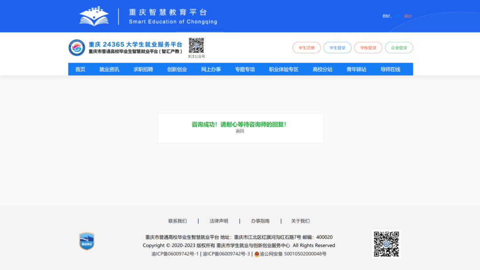480x270 pixels.
Task: Open the 联系我们 footer link
Action: tap(177, 221)
